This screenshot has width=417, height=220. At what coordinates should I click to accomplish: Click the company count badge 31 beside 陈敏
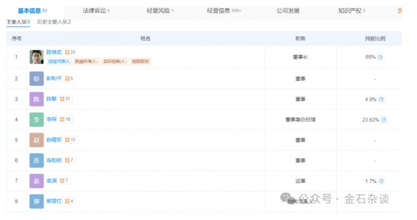(x=65, y=99)
